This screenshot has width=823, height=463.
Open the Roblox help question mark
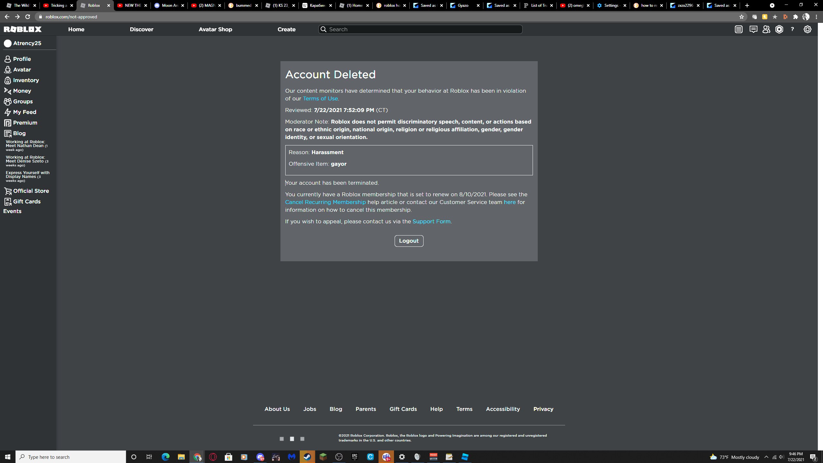pyautogui.click(x=792, y=29)
